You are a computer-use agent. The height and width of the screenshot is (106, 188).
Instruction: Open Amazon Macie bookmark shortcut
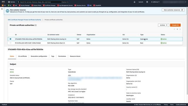pos(36,5)
